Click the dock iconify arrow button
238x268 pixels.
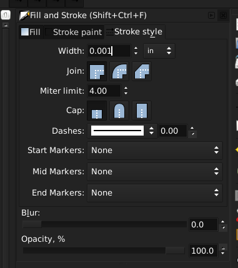[211, 16]
